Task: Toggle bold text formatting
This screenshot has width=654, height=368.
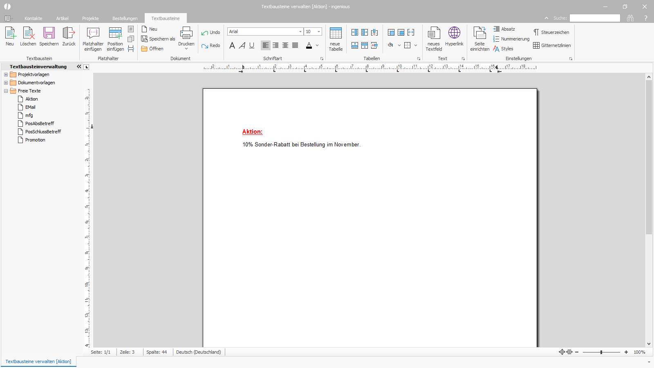Action: (x=232, y=45)
